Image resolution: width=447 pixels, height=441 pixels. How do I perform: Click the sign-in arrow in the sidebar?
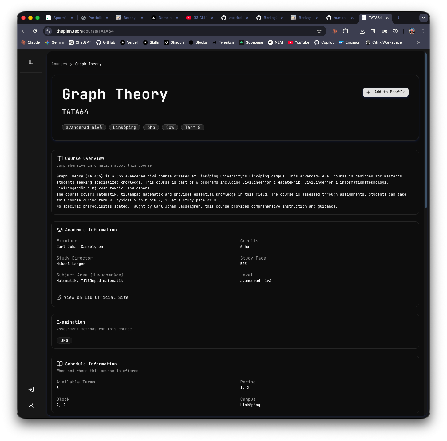pos(31,389)
